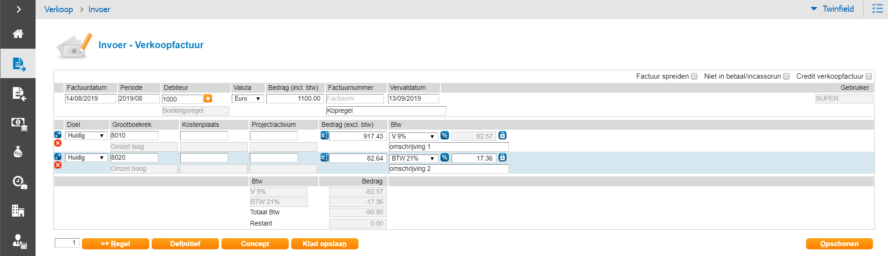The image size is (888, 256).
Task: Add line using plus icon on second row
Action: coord(58,157)
